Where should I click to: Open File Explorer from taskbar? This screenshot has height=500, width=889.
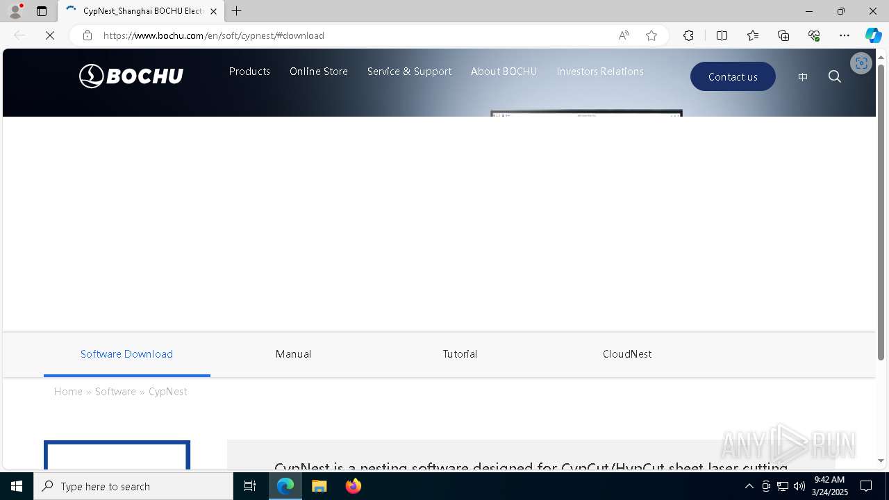point(319,486)
